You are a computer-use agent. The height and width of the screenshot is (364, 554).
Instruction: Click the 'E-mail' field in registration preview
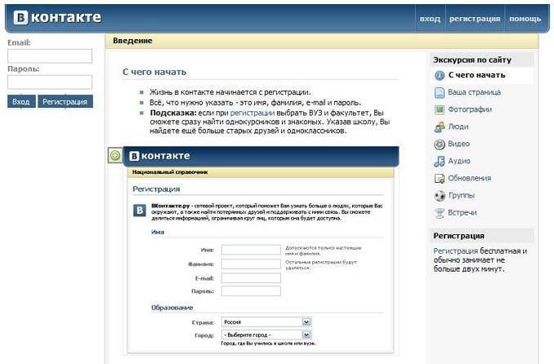[251, 278]
